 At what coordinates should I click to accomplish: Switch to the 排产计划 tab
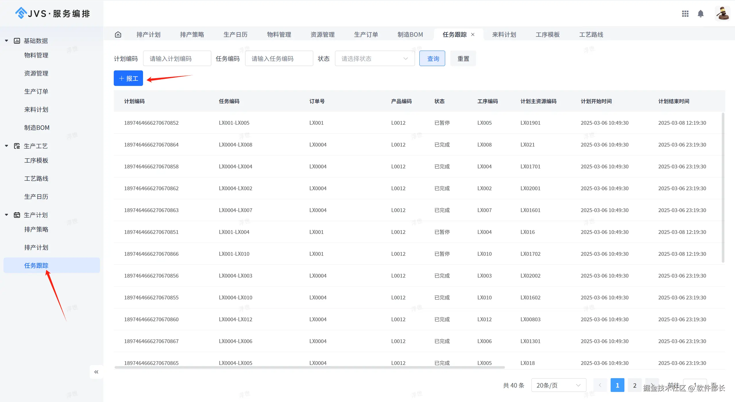tap(148, 34)
